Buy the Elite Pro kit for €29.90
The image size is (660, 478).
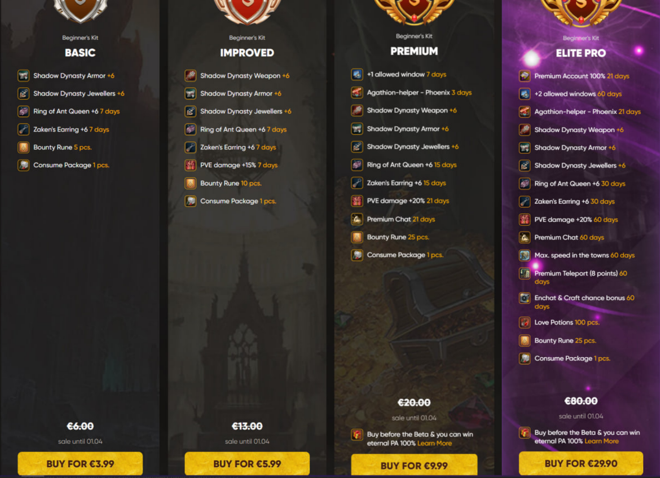point(581,463)
